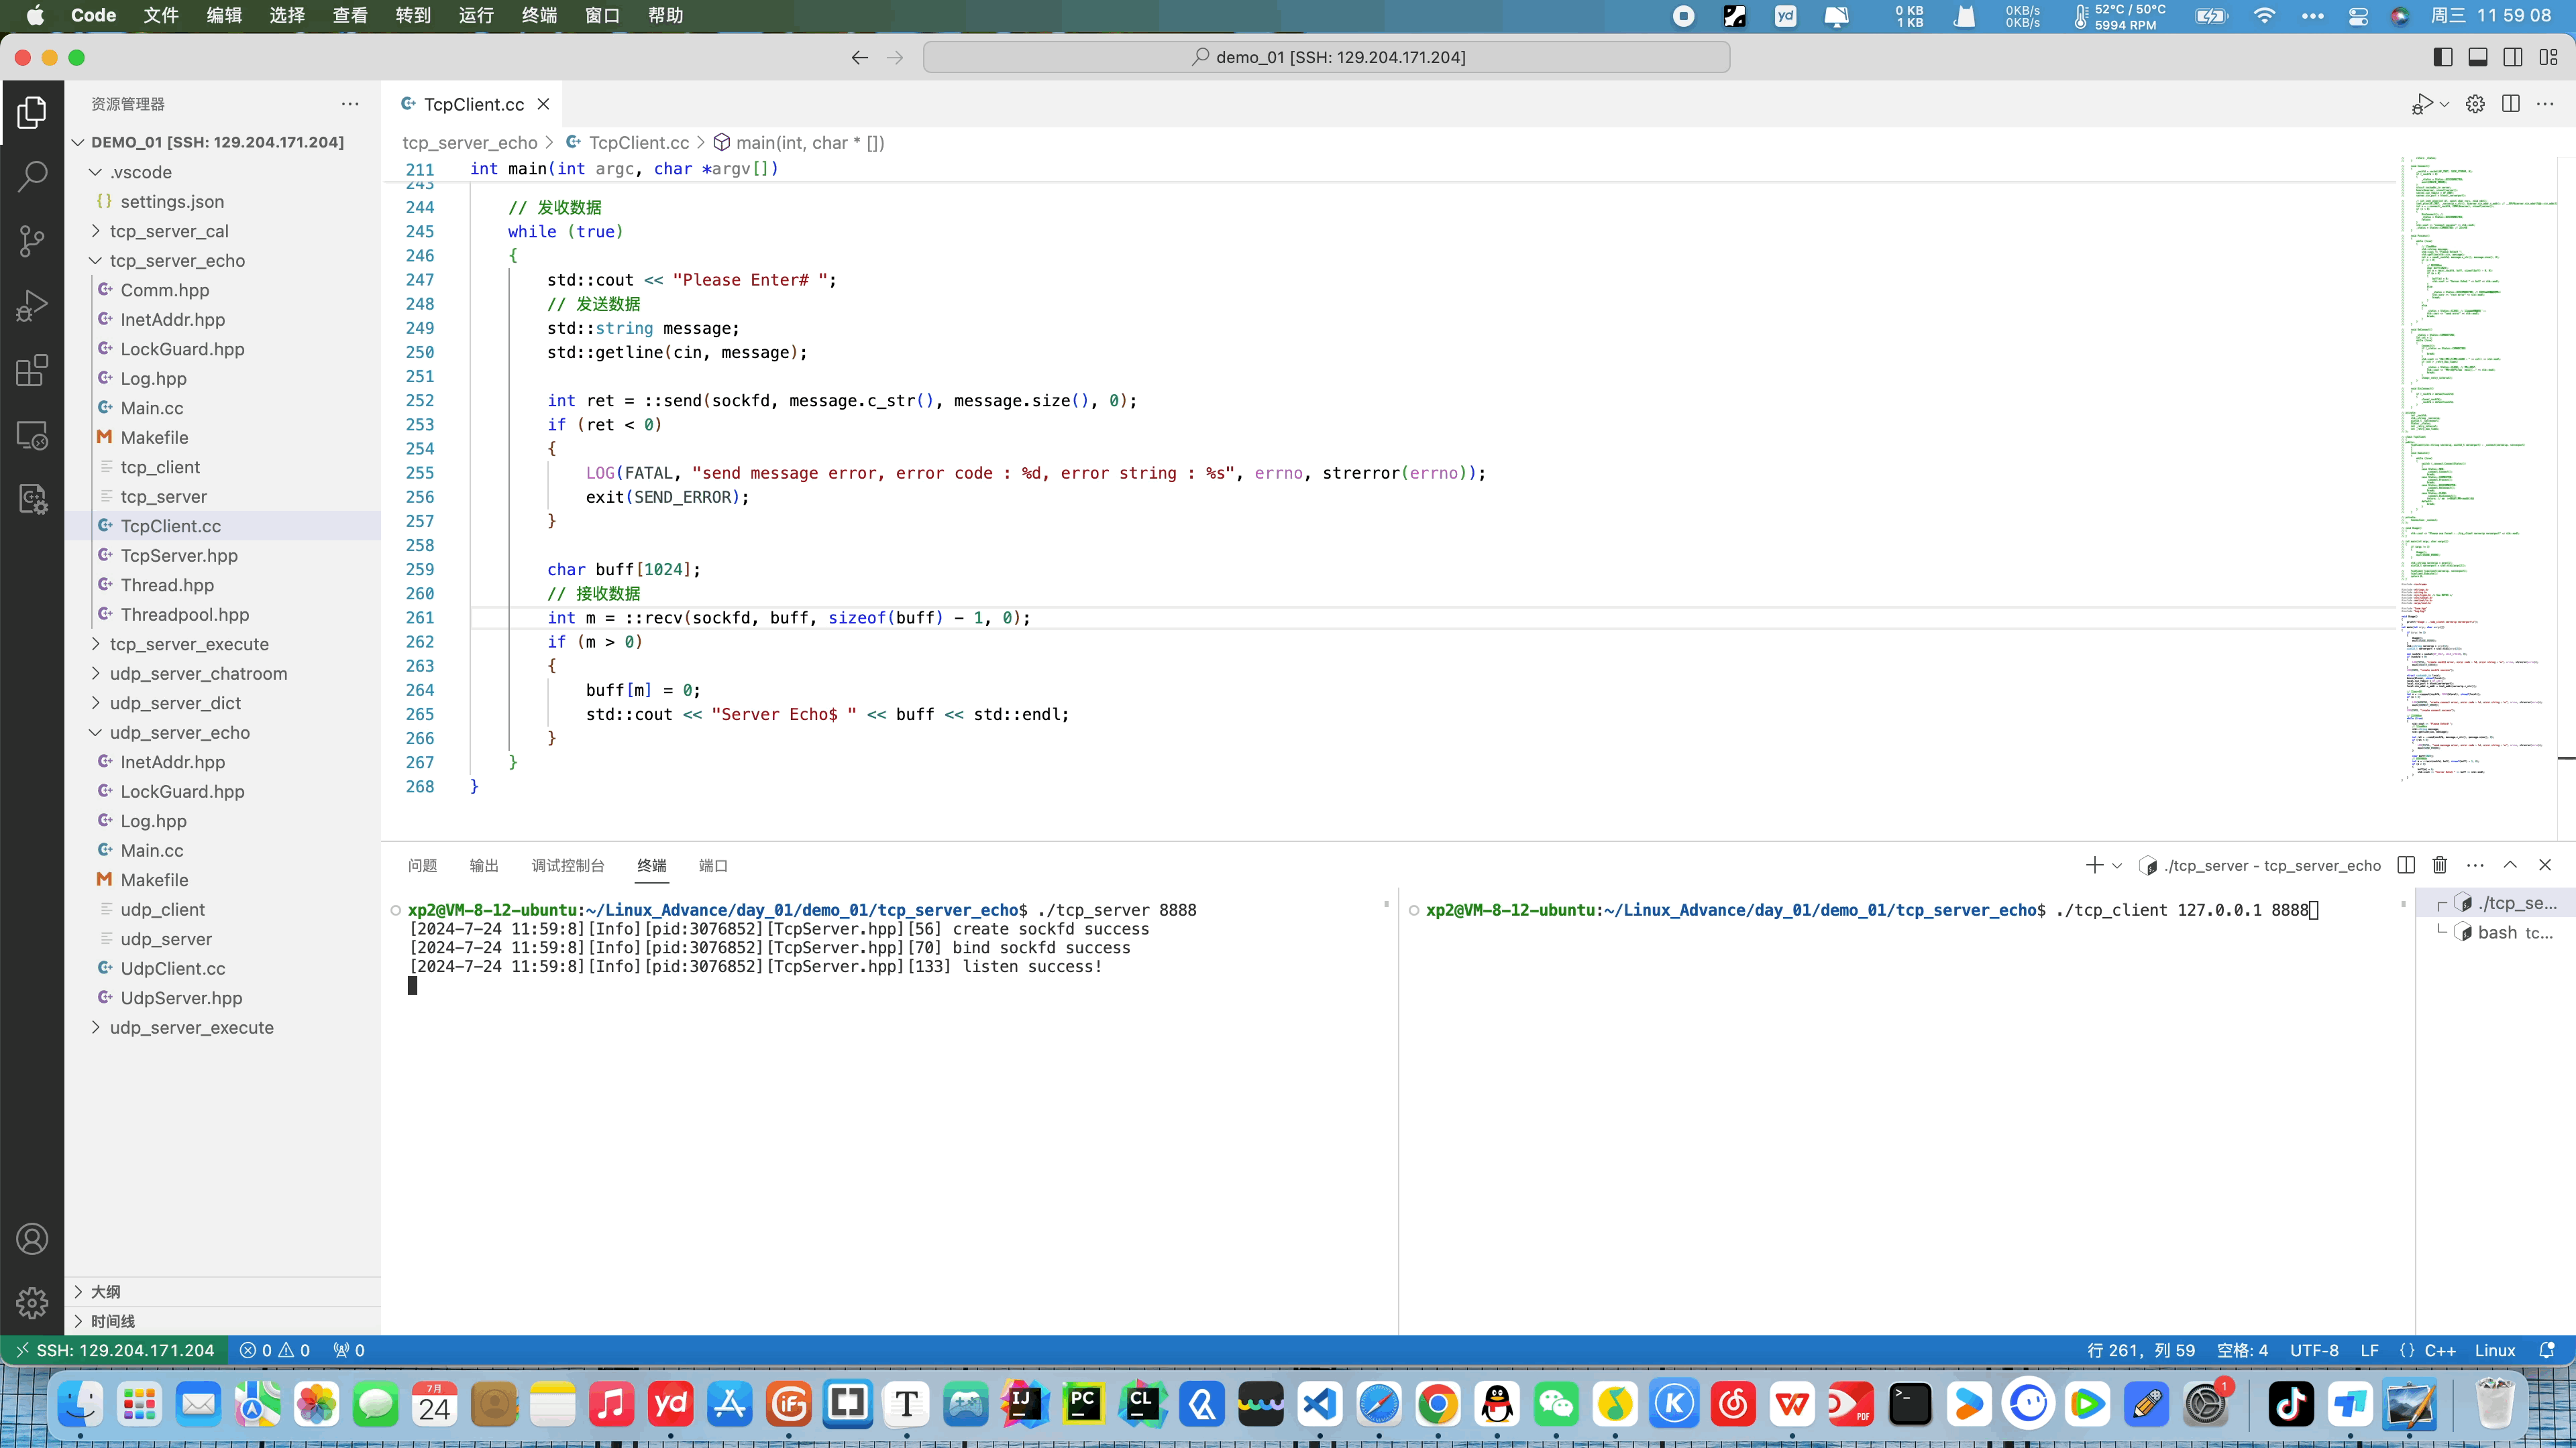The height and width of the screenshot is (1448, 2576).
Task: Toggle the secondary side bar layout button
Action: [x=2513, y=57]
